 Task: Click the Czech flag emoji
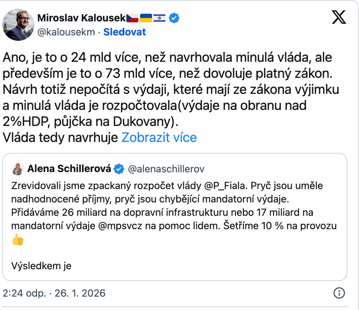tap(133, 18)
